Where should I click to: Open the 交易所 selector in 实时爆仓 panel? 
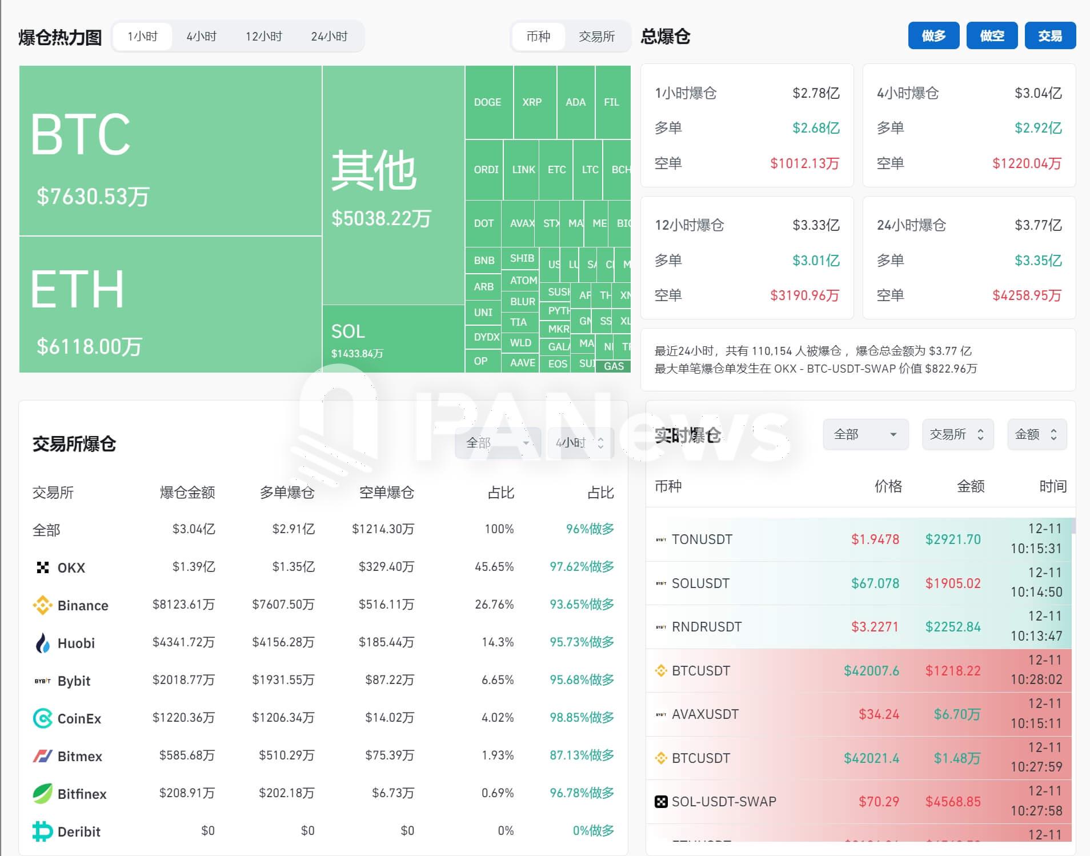point(958,434)
